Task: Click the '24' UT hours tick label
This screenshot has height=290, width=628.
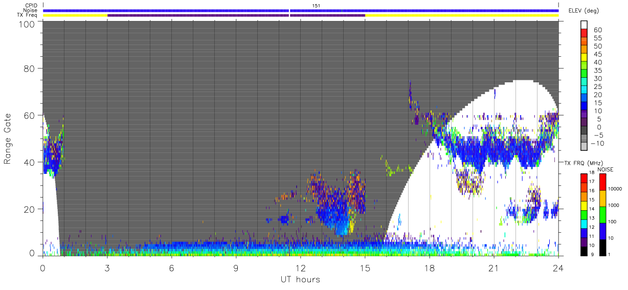Action: pyautogui.click(x=558, y=267)
